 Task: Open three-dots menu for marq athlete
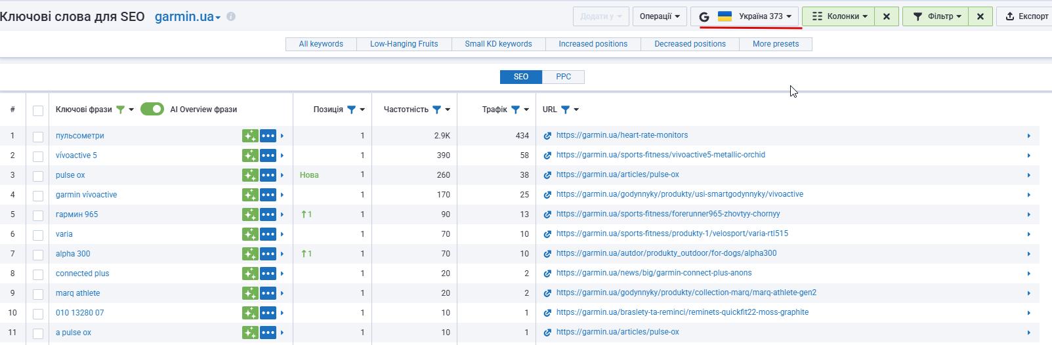(x=268, y=293)
